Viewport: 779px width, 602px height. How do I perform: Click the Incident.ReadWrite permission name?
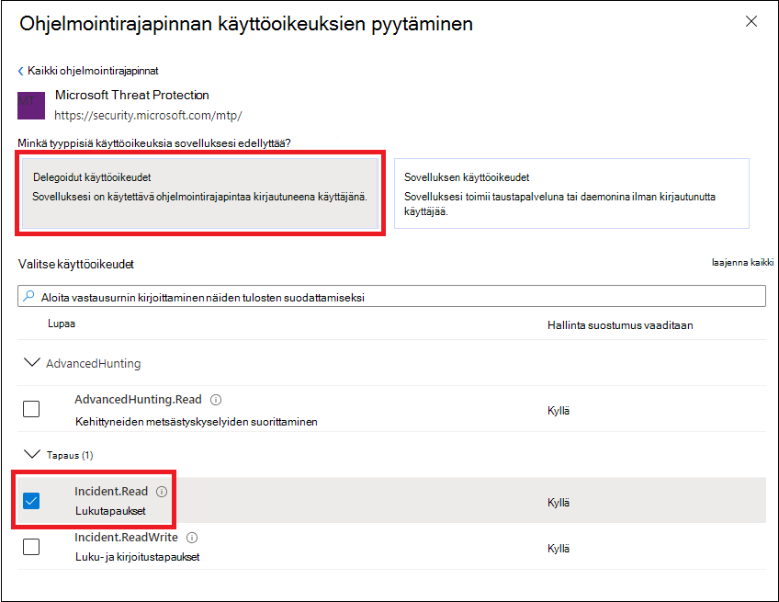pyautogui.click(x=126, y=538)
